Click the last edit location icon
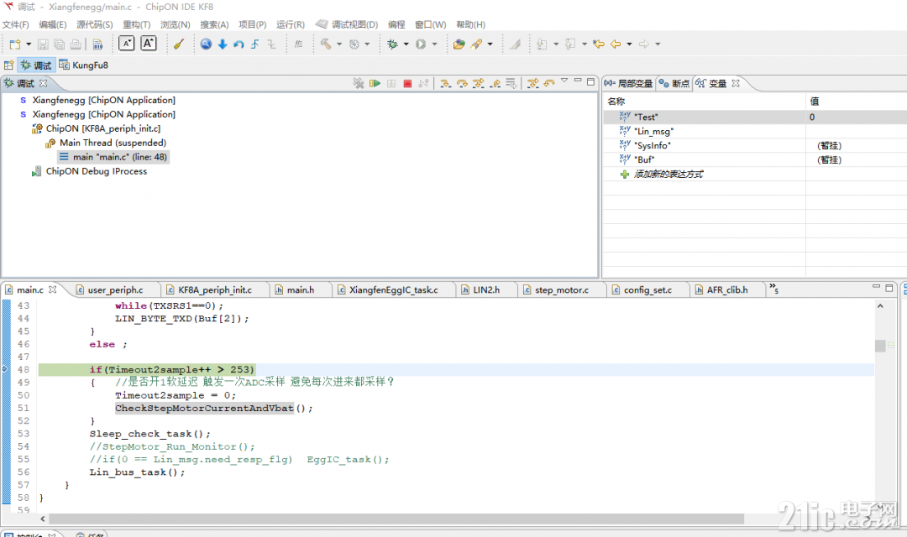Image resolution: width=907 pixels, height=537 pixels. click(x=599, y=44)
